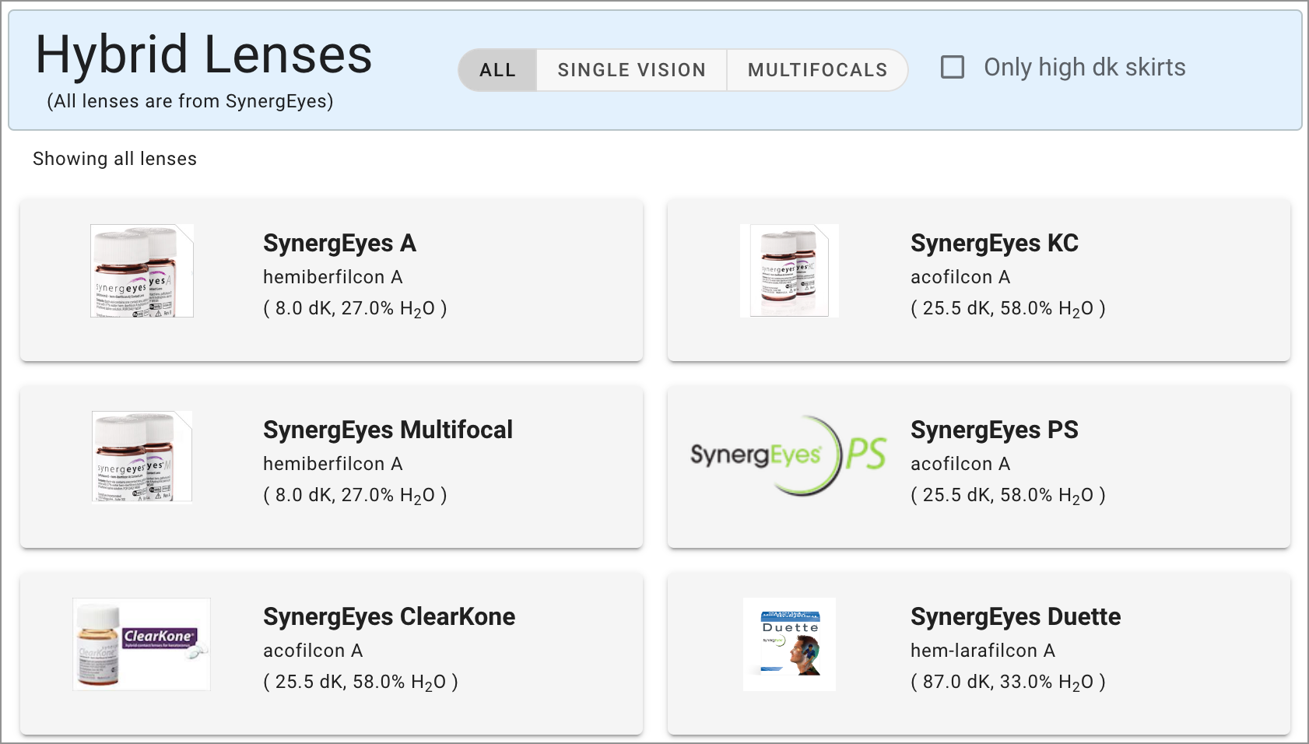The width and height of the screenshot is (1309, 744).
Task: Open SynergEyes PS lens title
Action: pos(994,430)
